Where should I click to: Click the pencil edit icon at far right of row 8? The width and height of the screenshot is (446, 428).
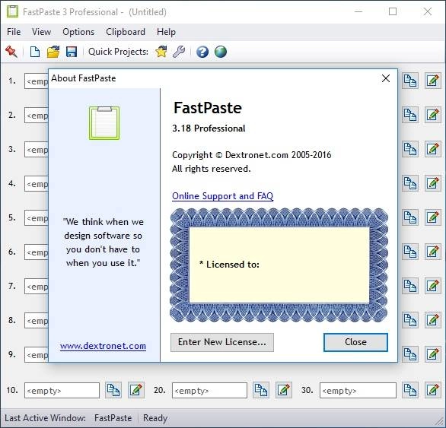click(x=433, y=320)
